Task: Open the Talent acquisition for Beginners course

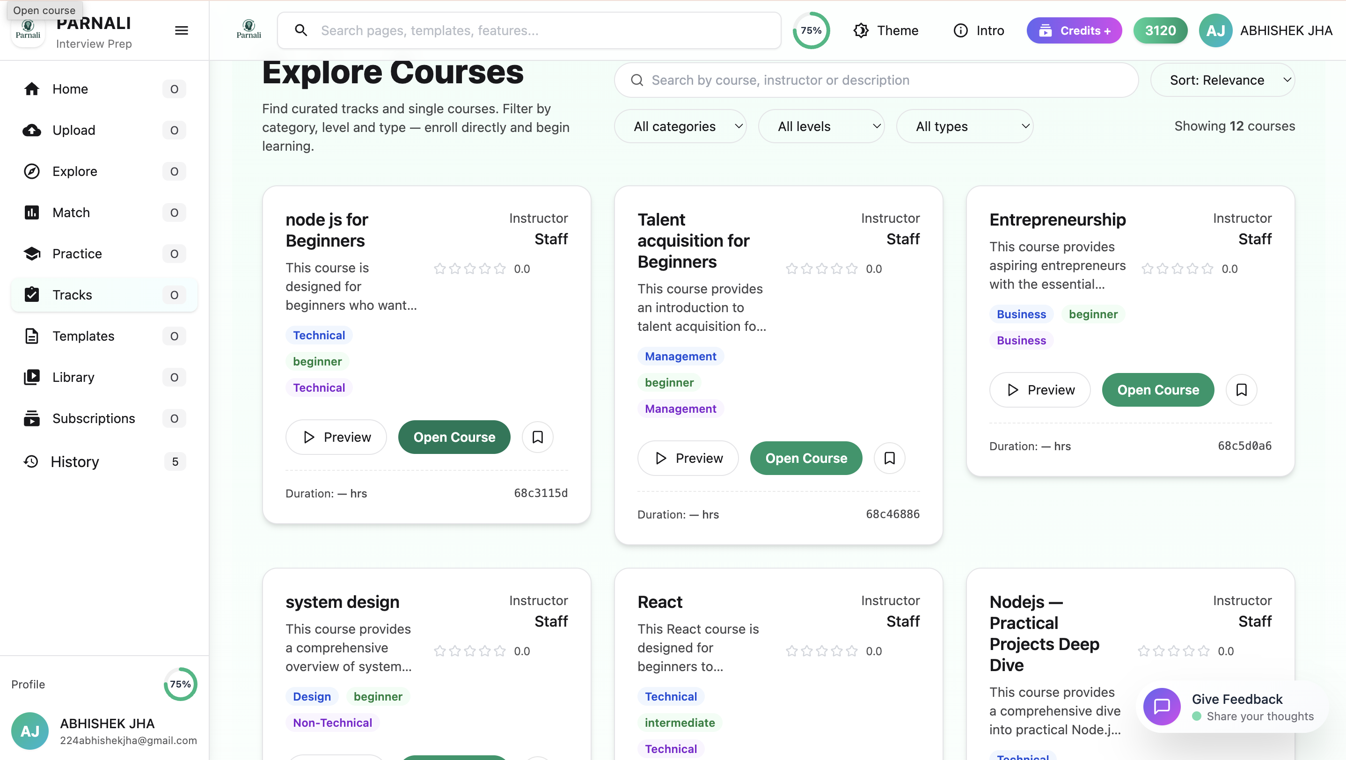Action: point(806,458)
